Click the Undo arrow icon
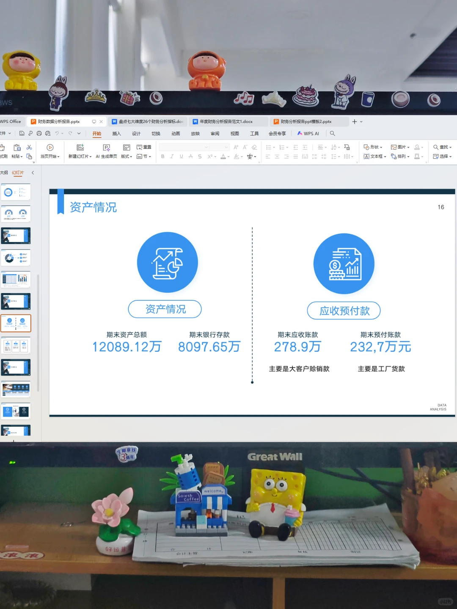 (x=57, y=133)
